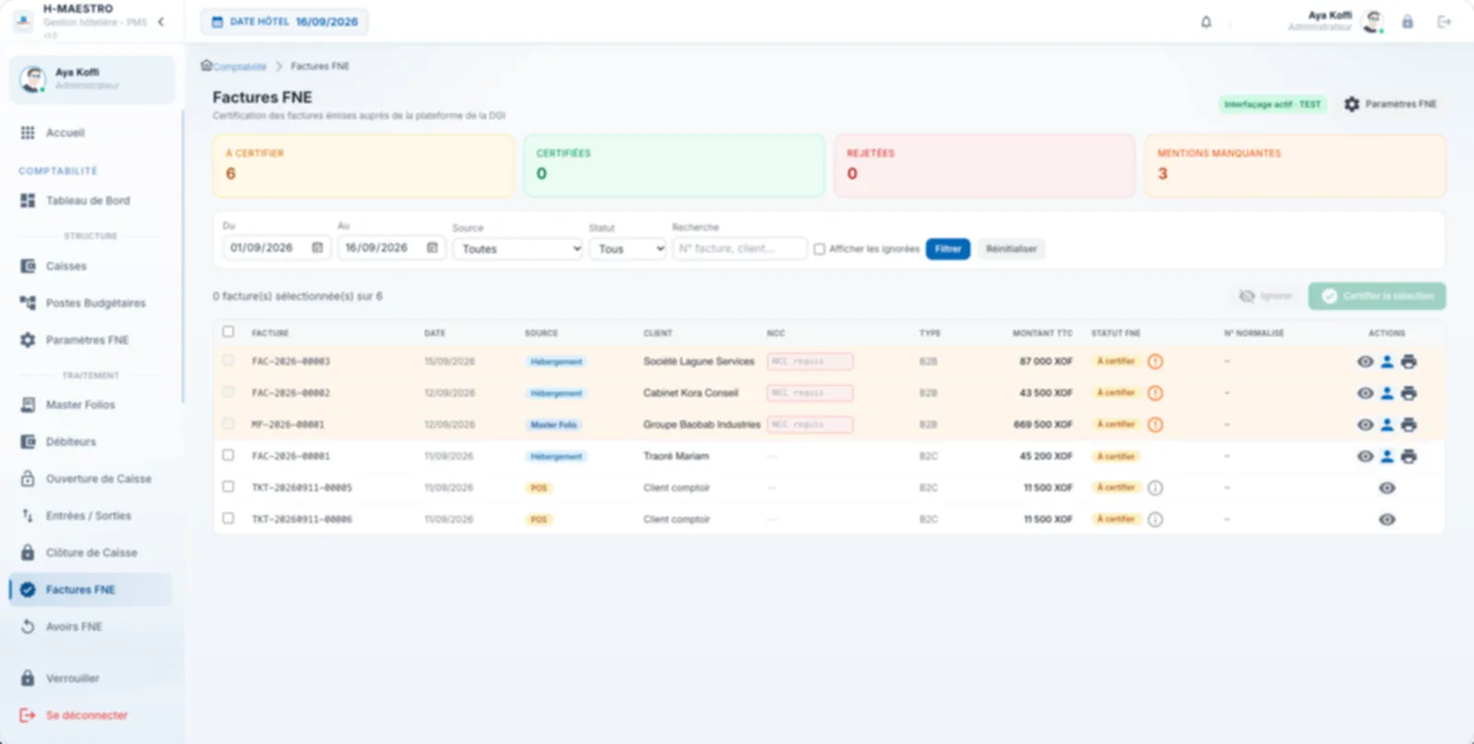Viewport: 1474px width, 744px height.
Task: Click Comptabilité home breadcrumb
Action: (x=234, y=66)
